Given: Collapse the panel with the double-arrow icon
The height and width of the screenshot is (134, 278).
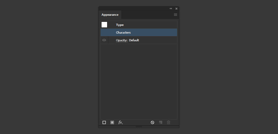Looking at the screenshot, I should 171,8.
